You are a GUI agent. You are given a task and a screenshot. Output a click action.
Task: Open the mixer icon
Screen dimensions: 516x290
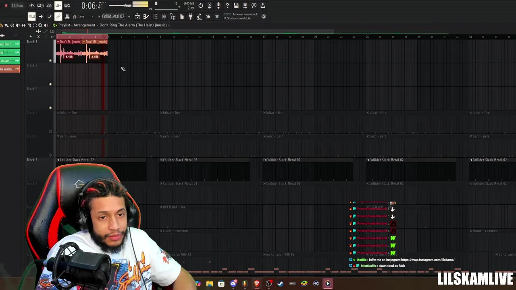(164, 17)
